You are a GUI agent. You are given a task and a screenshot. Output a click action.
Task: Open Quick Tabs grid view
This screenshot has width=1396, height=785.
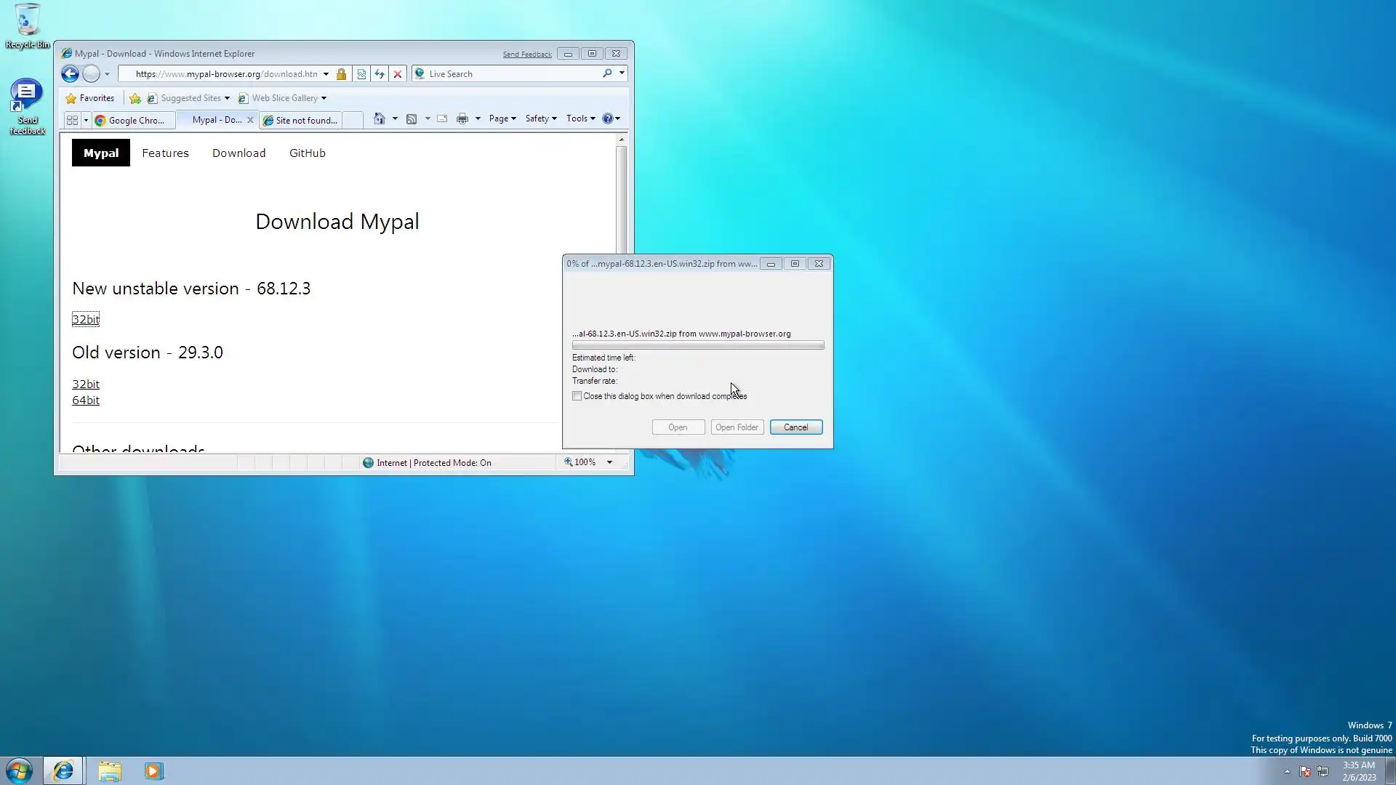coord(72,120)
